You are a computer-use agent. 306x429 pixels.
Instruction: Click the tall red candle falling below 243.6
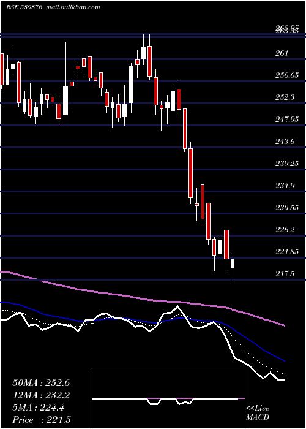[190, 173]
